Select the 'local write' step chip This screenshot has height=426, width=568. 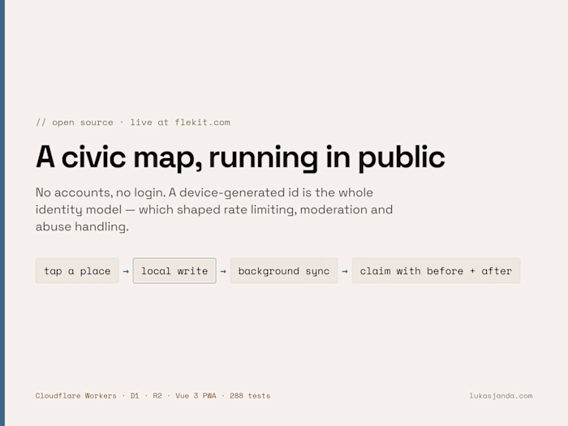tap(174, 270)
